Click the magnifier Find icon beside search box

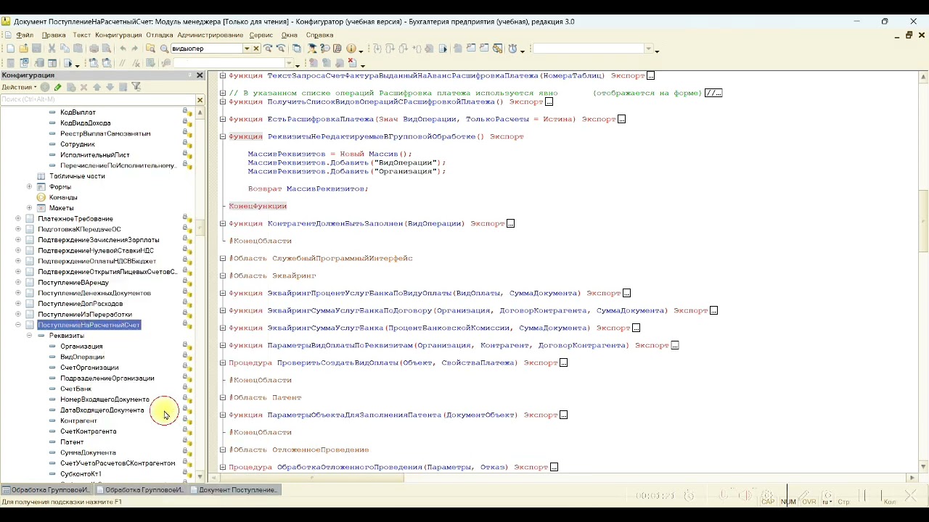tap(164, 49)
